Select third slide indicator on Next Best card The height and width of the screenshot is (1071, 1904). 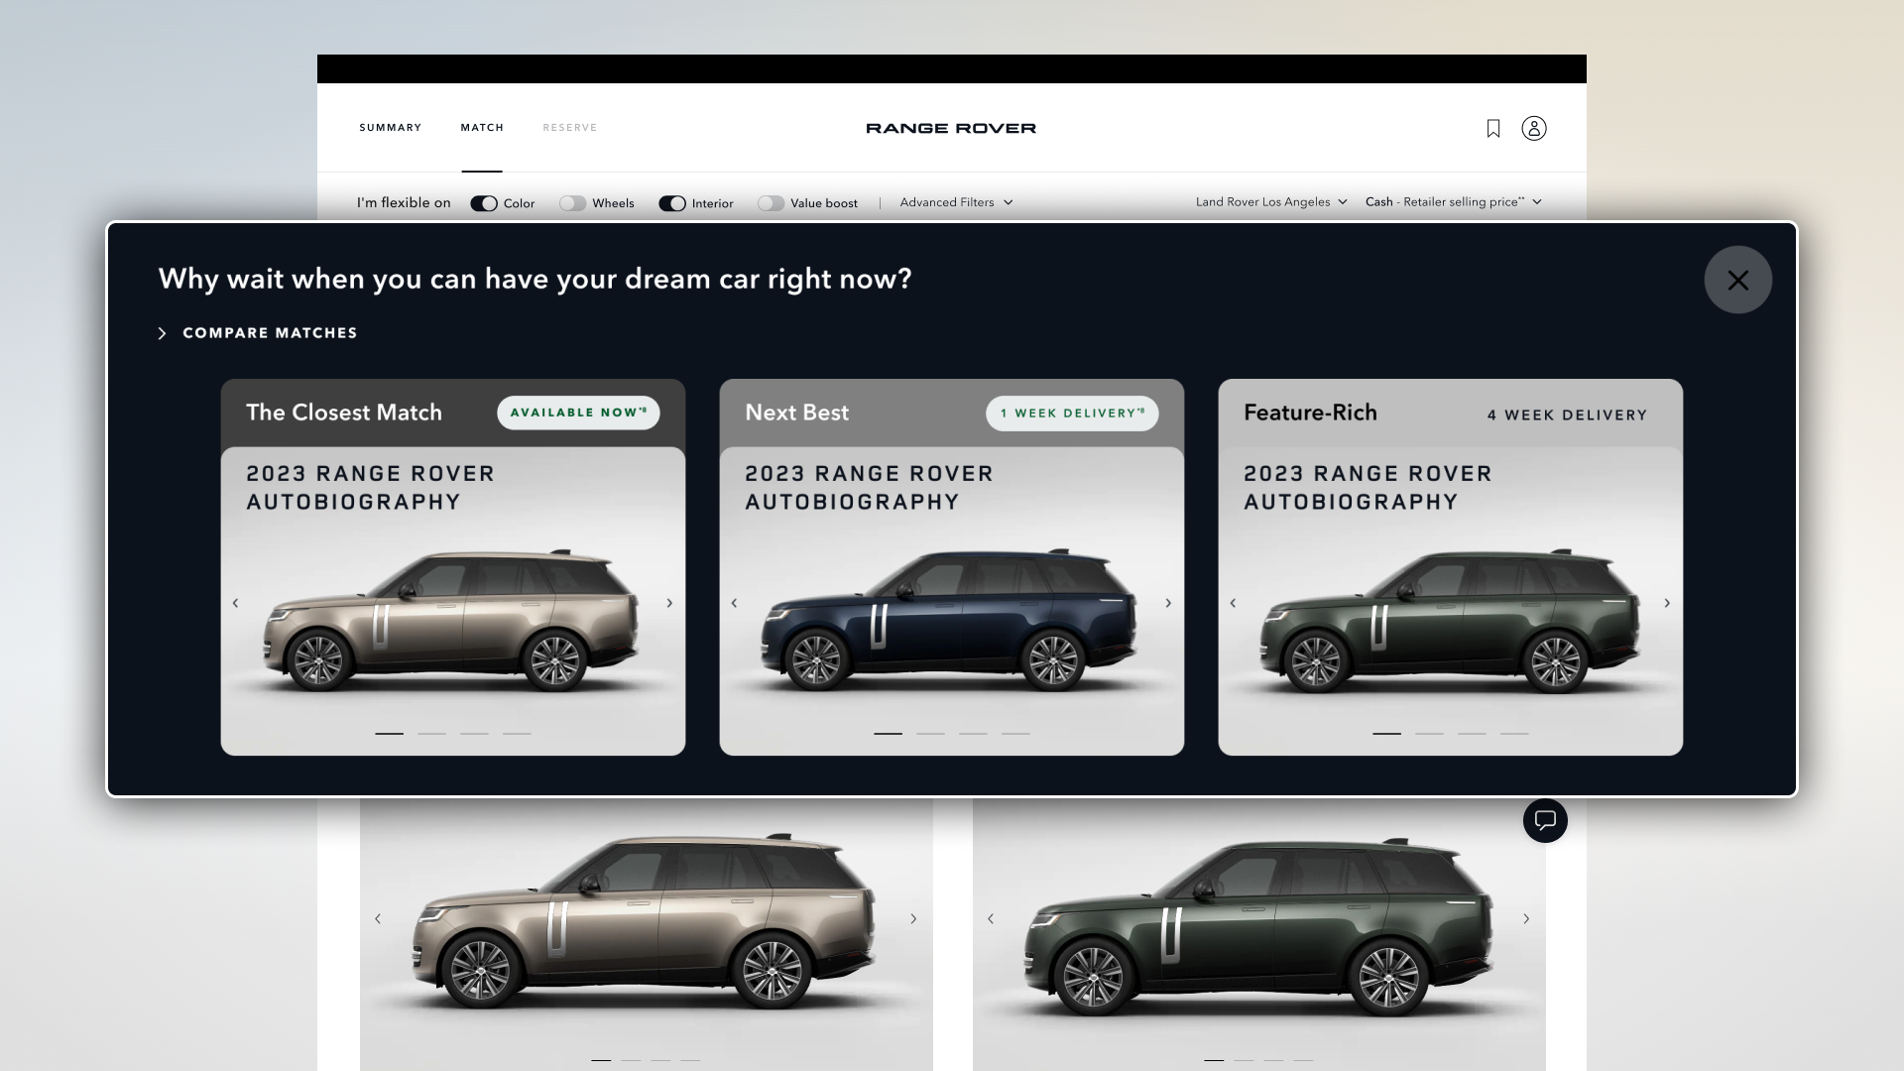973,734
